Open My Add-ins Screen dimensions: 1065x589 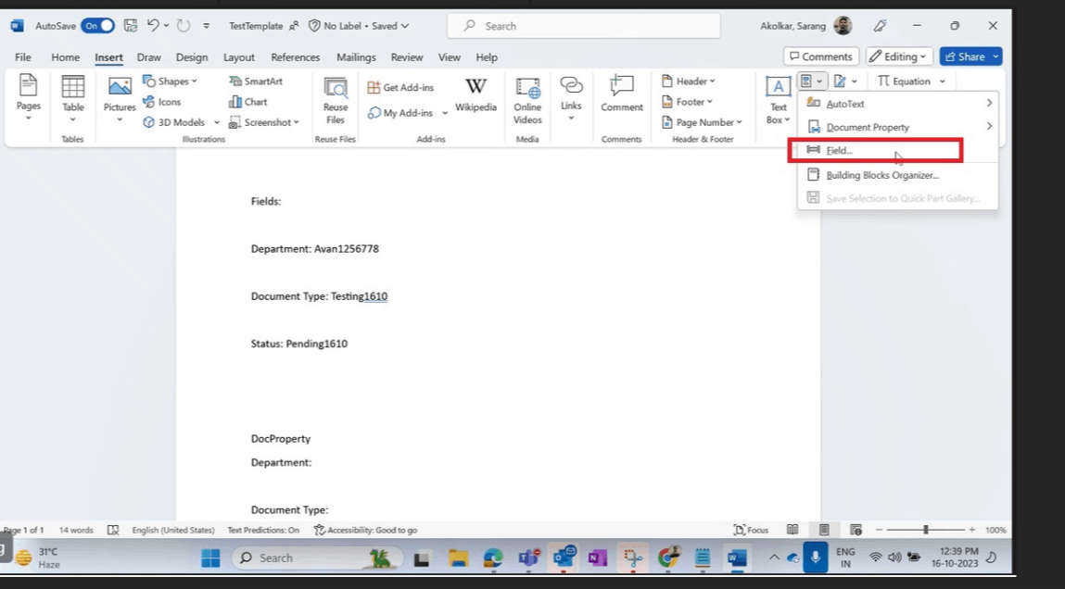[x=401, y=113]
